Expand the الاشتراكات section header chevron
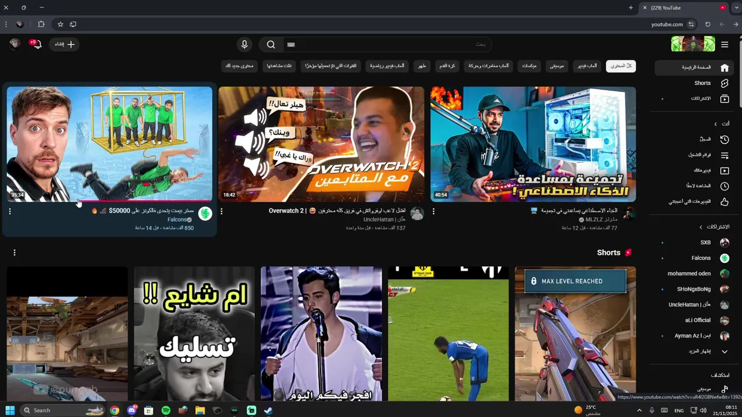Image resolution: width=742 pixels, height=417 pixels. coord(700,227)
